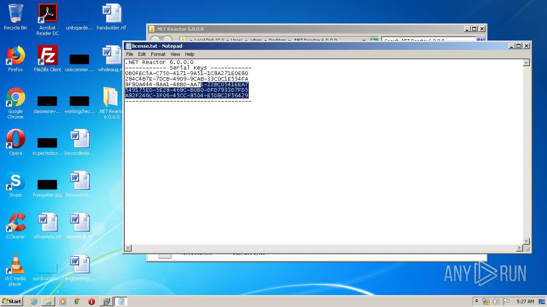Screen dimensions: 547x307
Task: Click the 5:27 AM system clock
Action: tap(525, 301)
